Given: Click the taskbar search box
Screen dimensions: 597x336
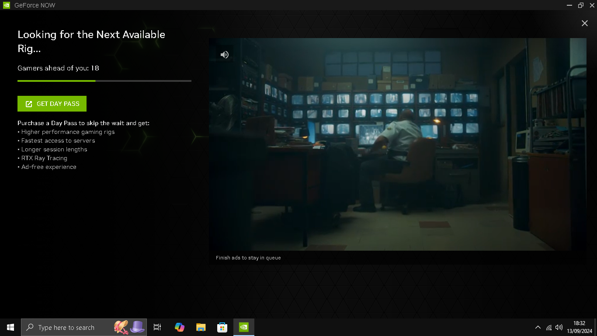Looking at the screenshot, I should pos(84,327).
